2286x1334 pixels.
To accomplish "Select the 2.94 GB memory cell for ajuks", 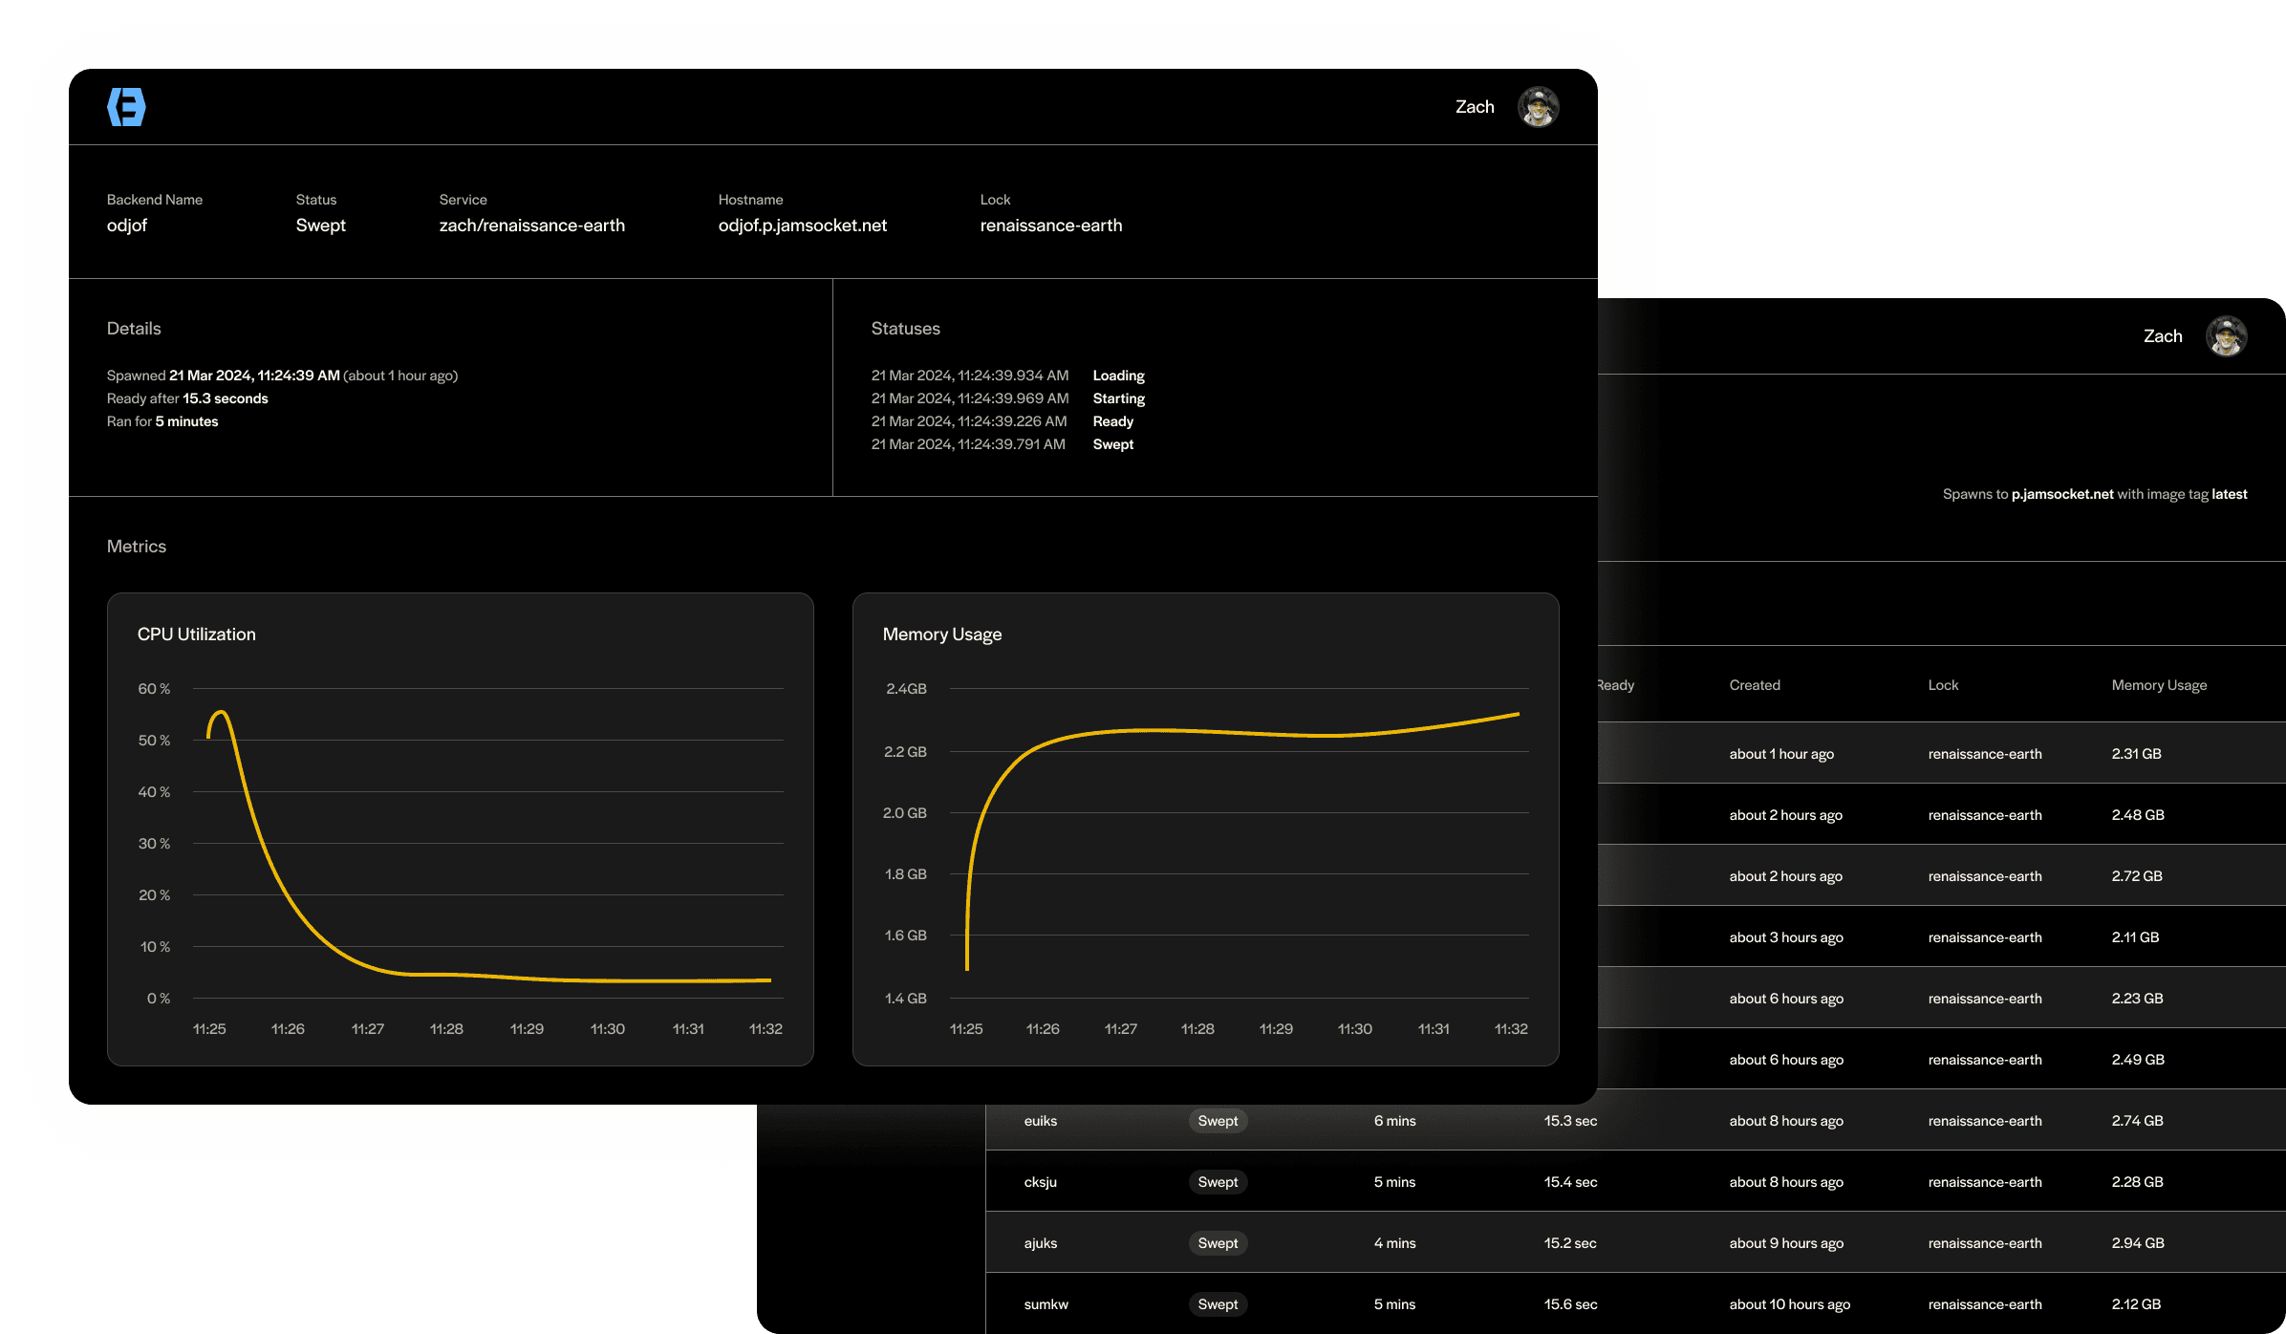I will click(2137, 1243).
